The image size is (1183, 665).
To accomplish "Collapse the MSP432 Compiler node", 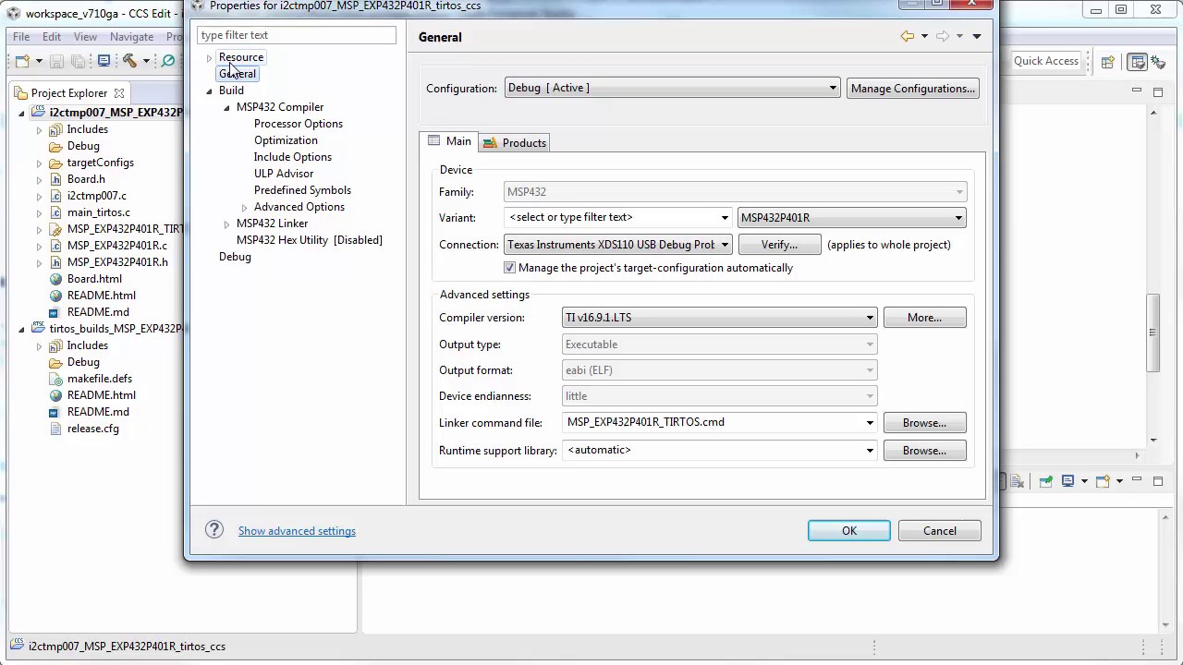I will click(x=226, y=107).
